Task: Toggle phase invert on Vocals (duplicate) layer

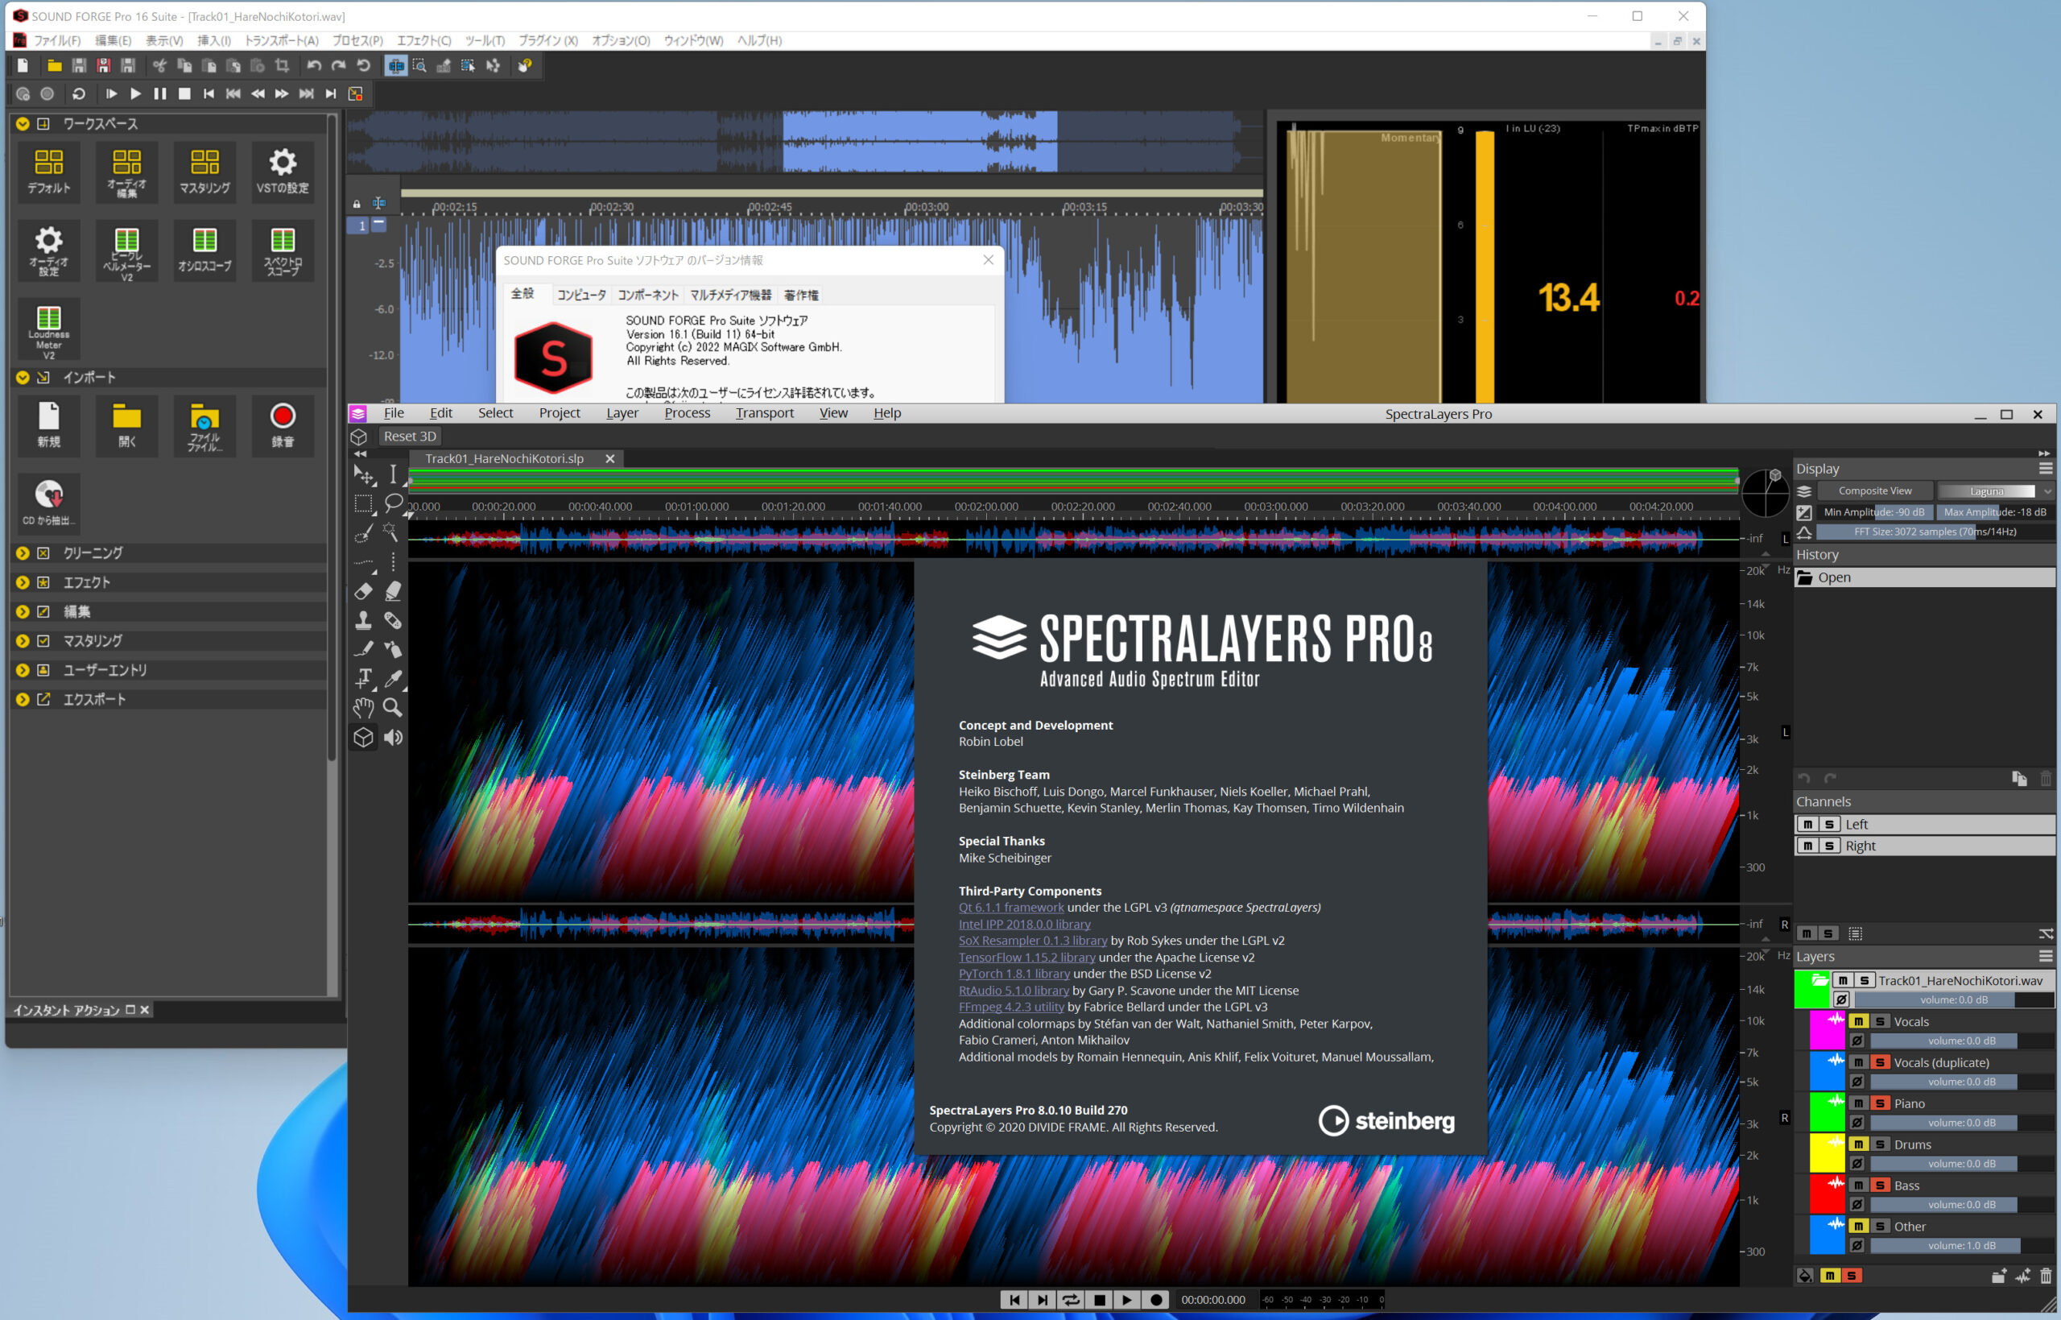Action: 1857,1082
